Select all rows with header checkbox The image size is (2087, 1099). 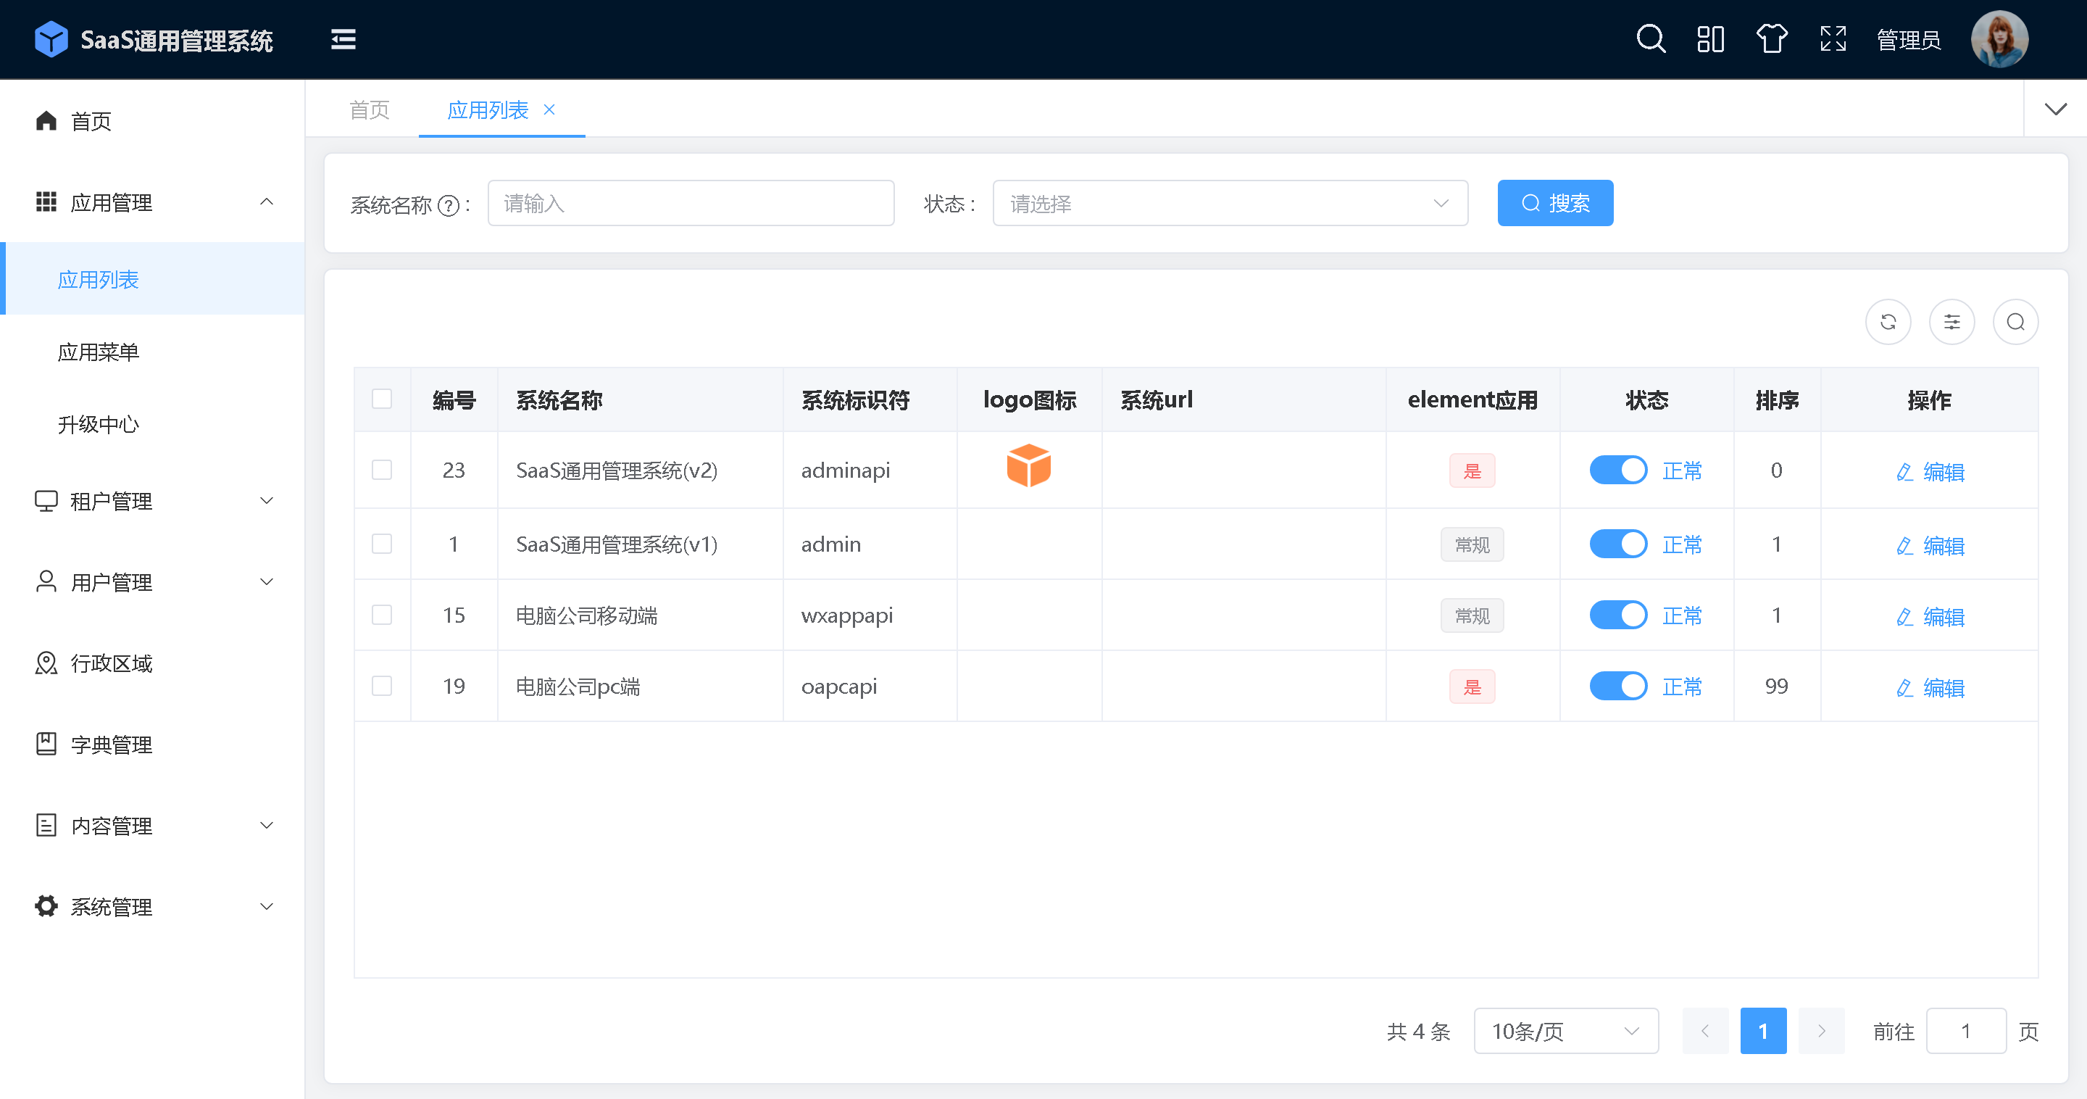point(382,399)
